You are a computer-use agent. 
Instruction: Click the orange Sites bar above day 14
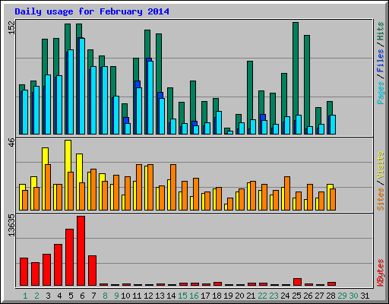[173, 187]
